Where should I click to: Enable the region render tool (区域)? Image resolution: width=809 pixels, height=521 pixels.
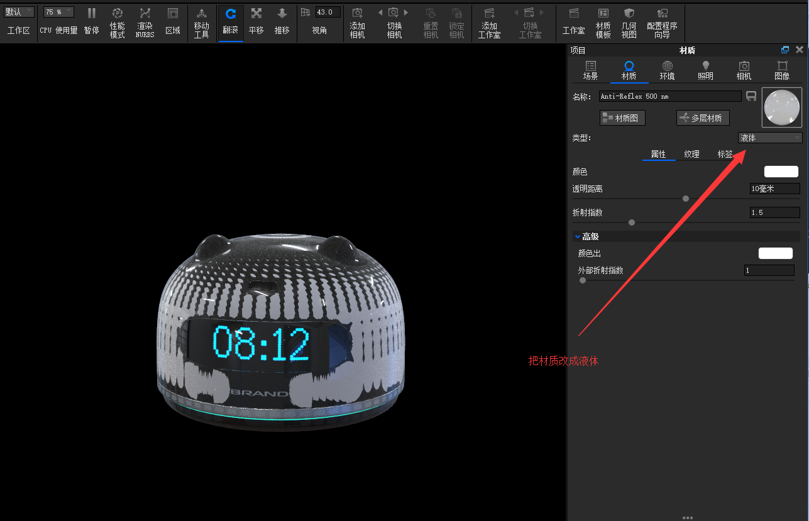click(173, 21)
